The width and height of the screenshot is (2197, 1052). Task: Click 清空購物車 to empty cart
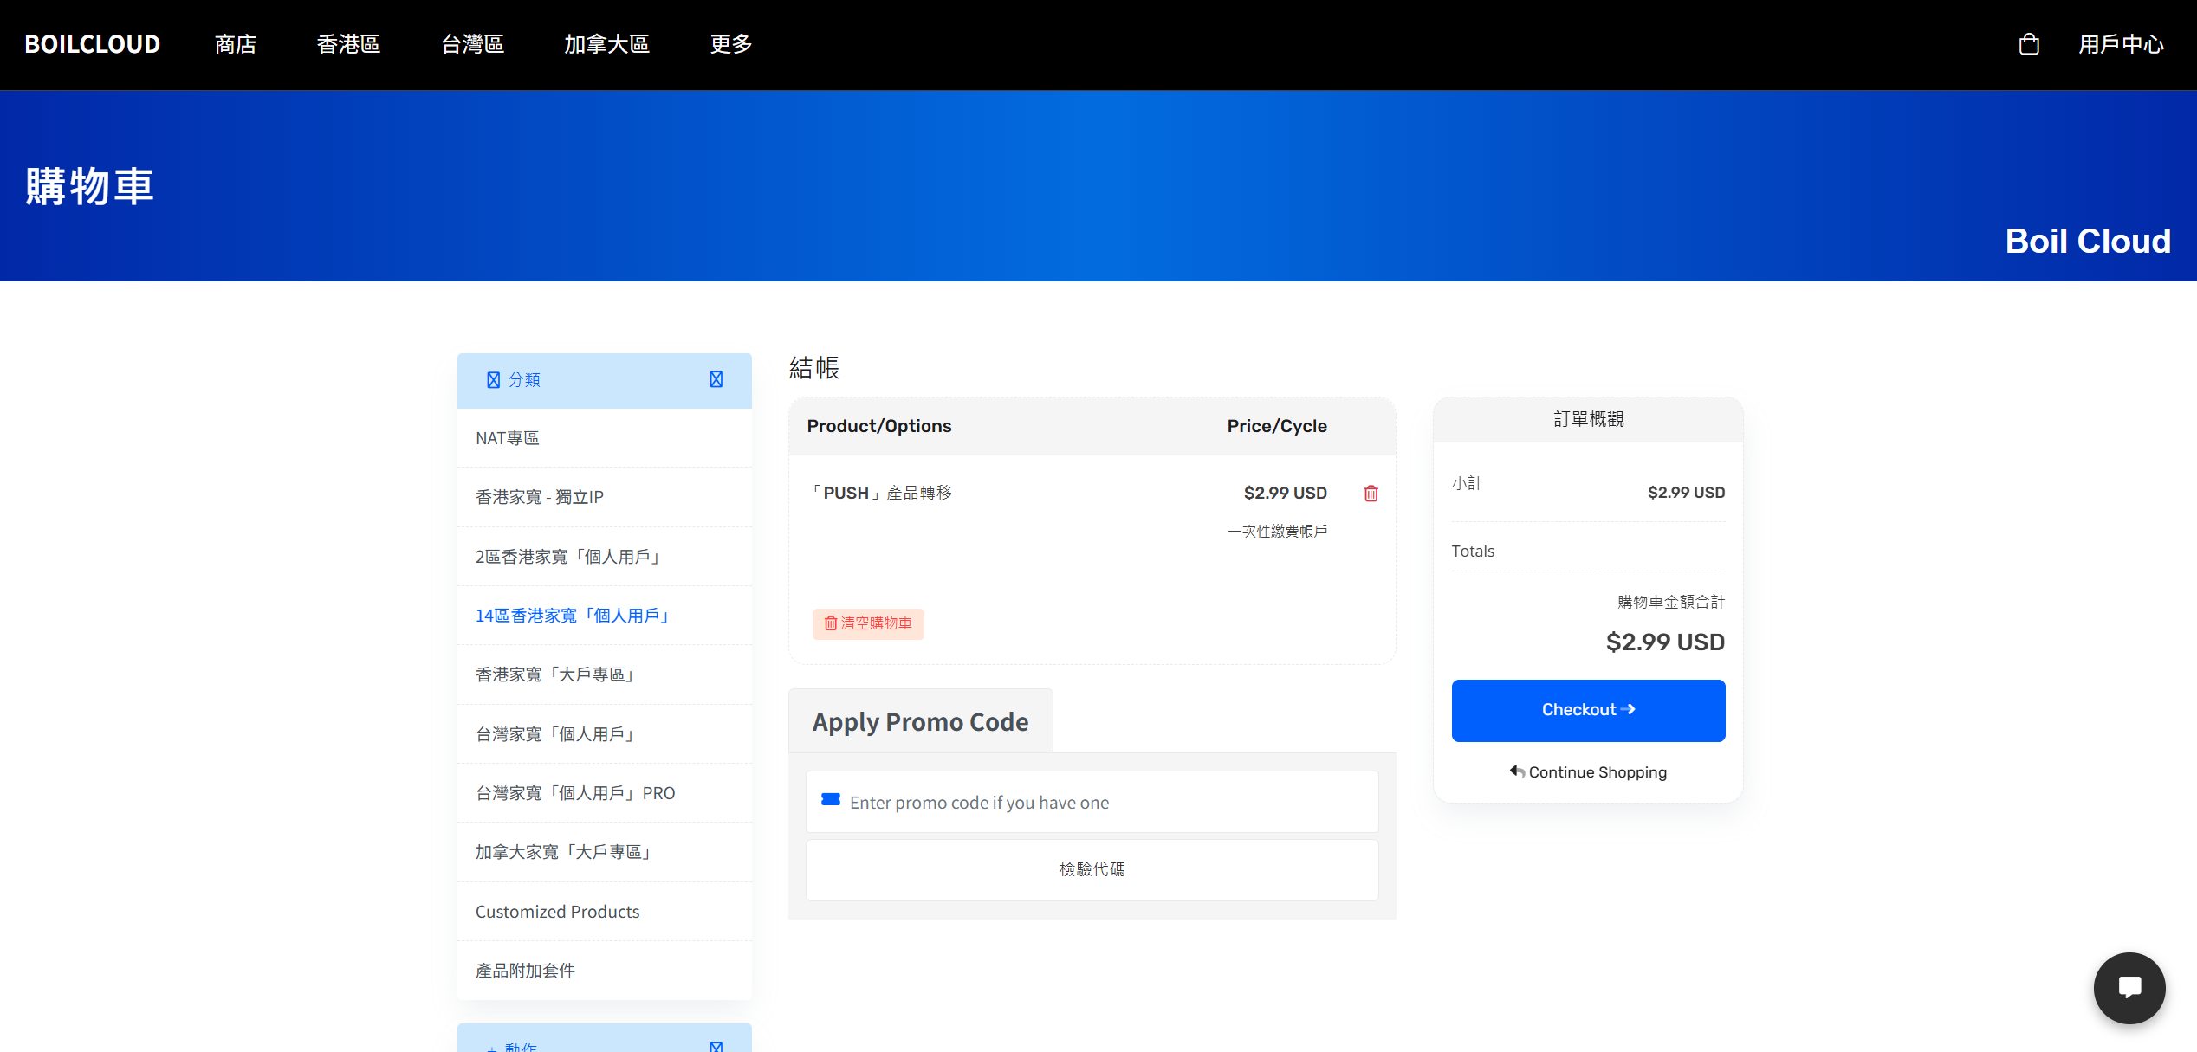coord(868,623)
